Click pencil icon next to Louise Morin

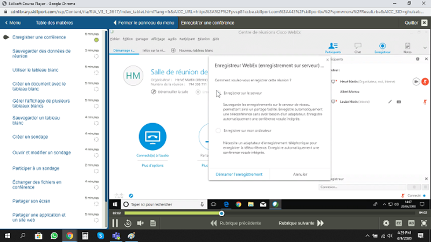[390, 102]
